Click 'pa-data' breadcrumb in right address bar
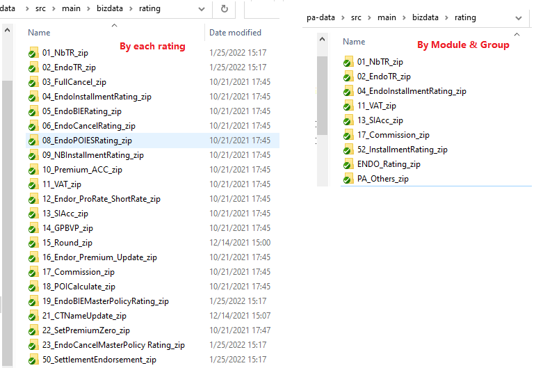Image resolution: width=536 pixels, height=368 pixels. pos(321,18)
